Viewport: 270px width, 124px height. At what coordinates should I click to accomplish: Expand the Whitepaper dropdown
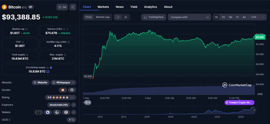click(73, 83)
